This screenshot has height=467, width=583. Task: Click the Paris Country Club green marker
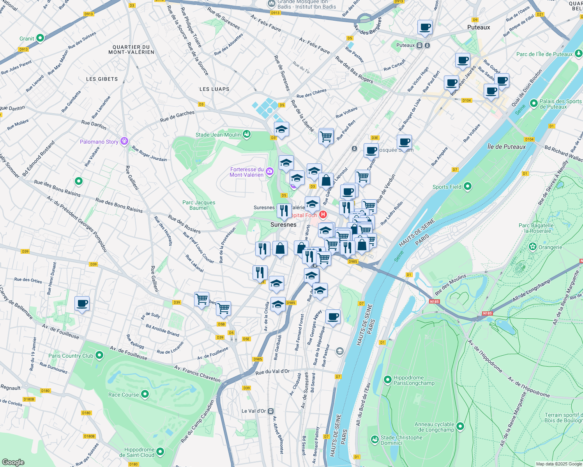[99, 355]
